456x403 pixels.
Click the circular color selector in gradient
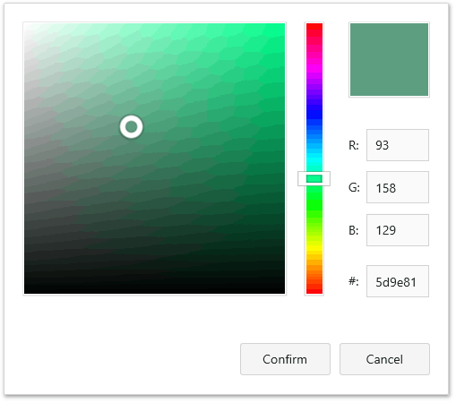132,127
